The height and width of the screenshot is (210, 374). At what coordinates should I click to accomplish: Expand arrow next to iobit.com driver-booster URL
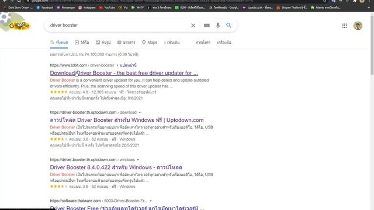click(117, 65)
